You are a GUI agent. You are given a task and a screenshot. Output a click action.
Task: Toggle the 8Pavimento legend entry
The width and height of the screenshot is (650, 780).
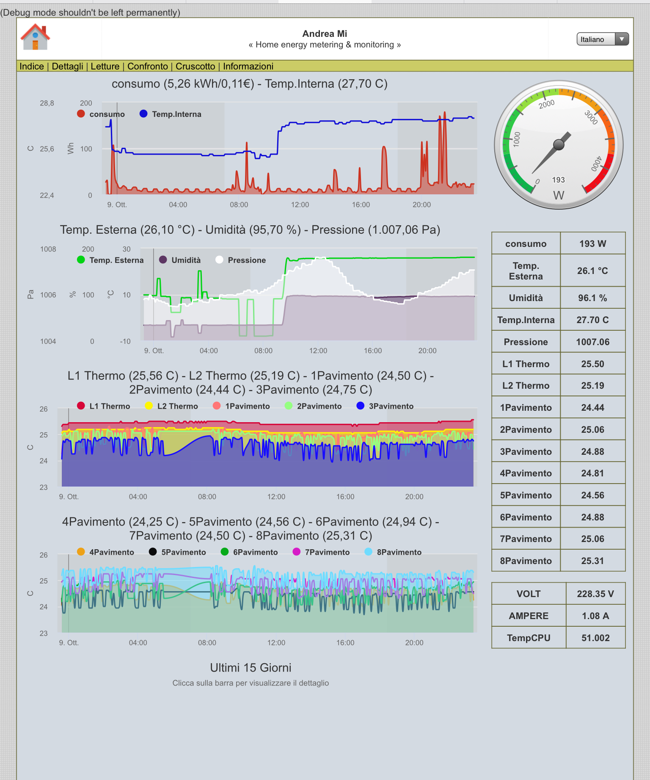(393, 552)
